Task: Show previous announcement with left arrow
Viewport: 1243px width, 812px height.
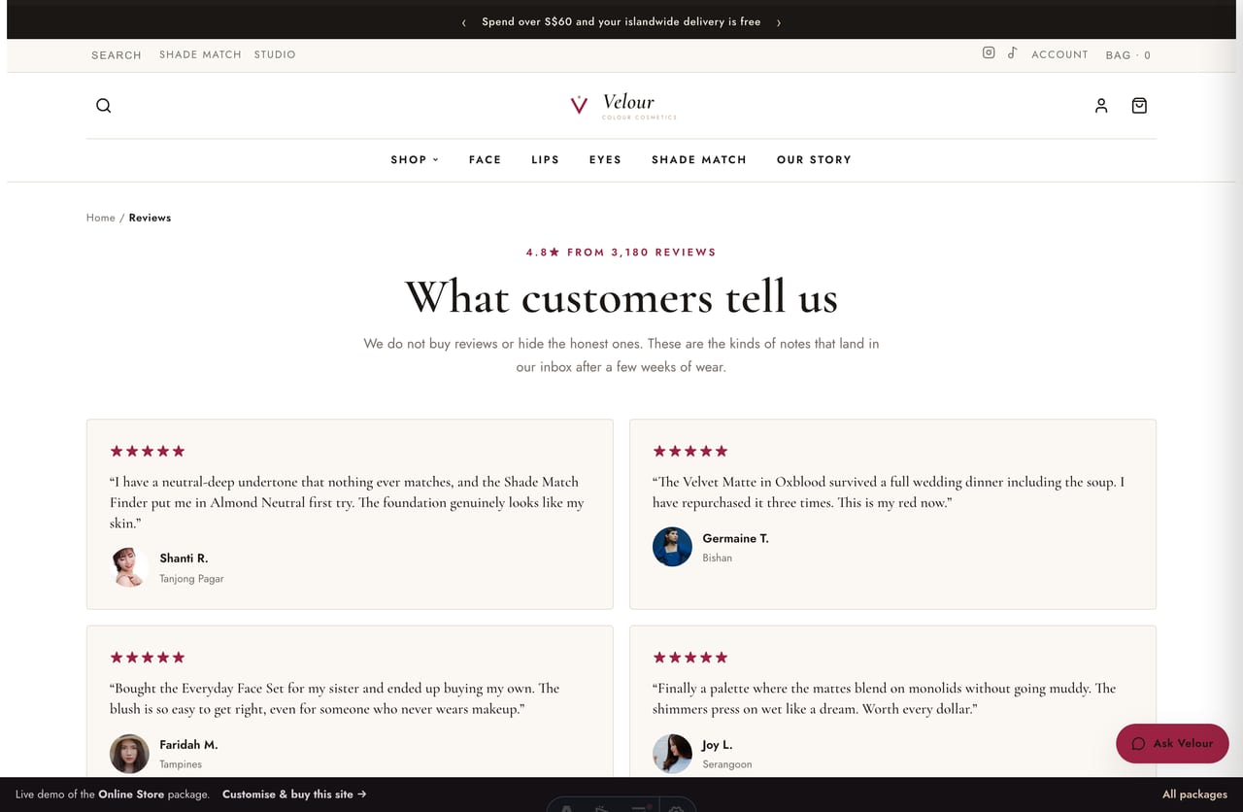Action: (x=464, y=22)
